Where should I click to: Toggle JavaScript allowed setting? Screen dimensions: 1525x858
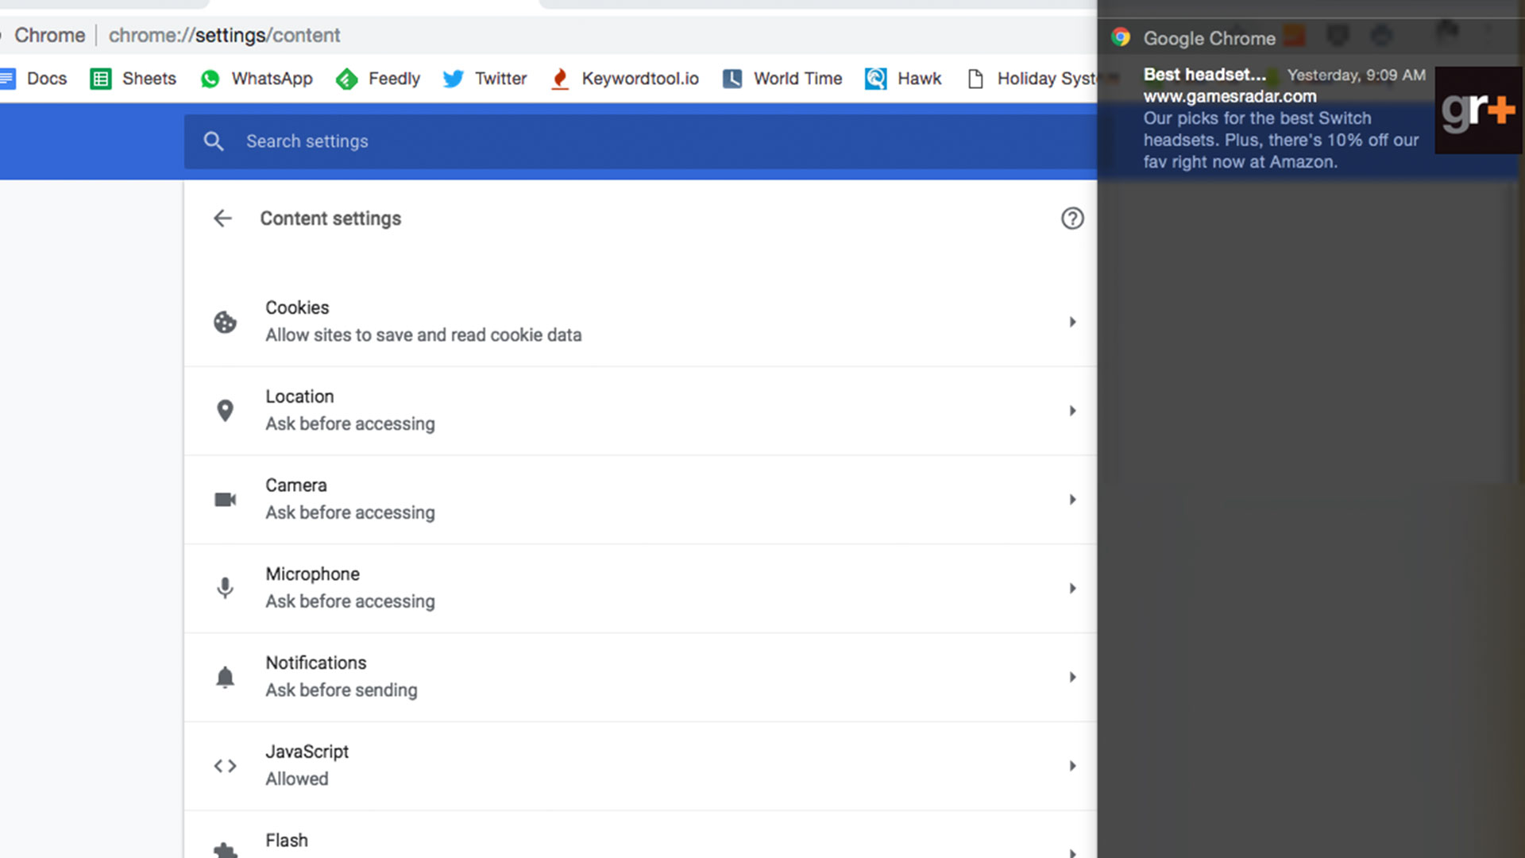click(x=641, y=765)
